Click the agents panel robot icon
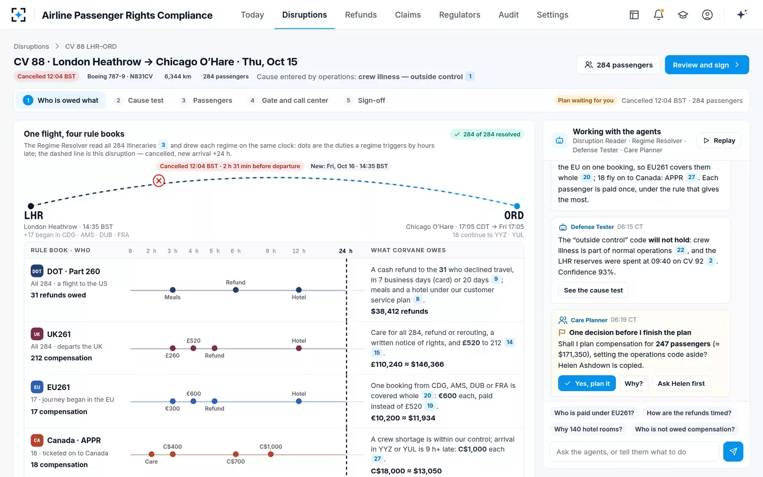The image size is (763, 477). tap(560, 140)
